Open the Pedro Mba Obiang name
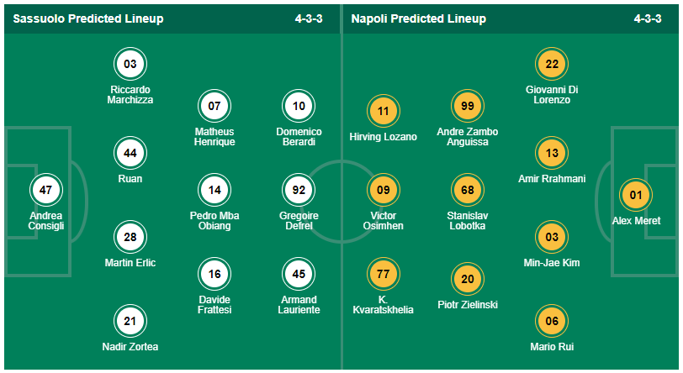Image resolution: width=683 pixels, height=373 pixels. click(214, 221)
